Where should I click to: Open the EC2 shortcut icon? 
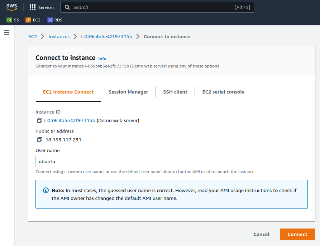28,20
